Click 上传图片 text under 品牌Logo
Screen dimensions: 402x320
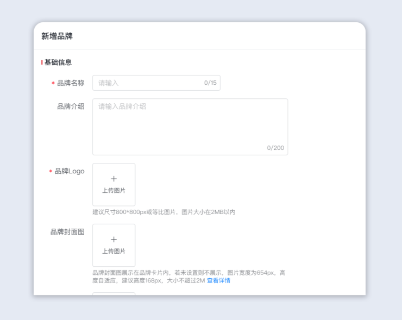pyautogui.click(x=114, y=191)
